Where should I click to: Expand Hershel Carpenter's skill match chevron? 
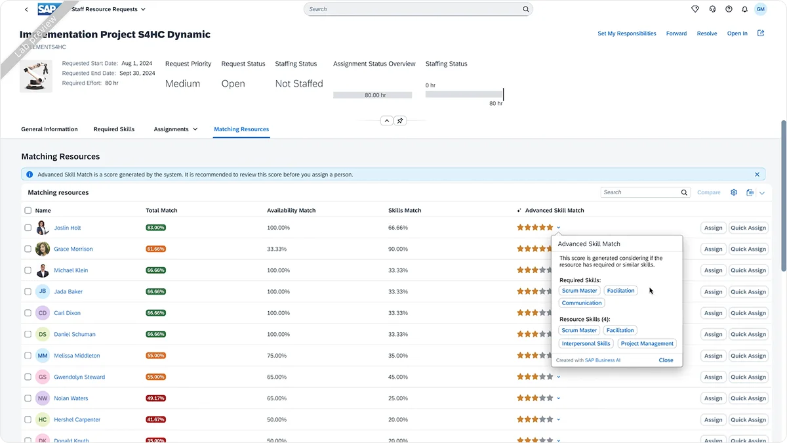point(559,419)
